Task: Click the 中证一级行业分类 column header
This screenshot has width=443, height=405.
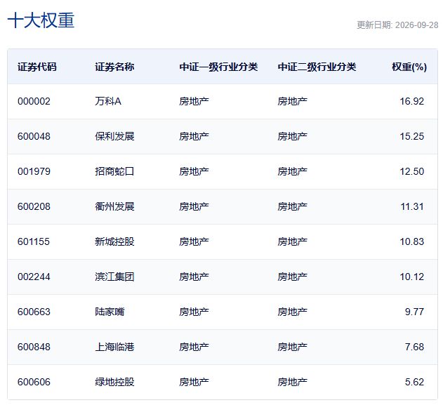Action: (218, 67)
